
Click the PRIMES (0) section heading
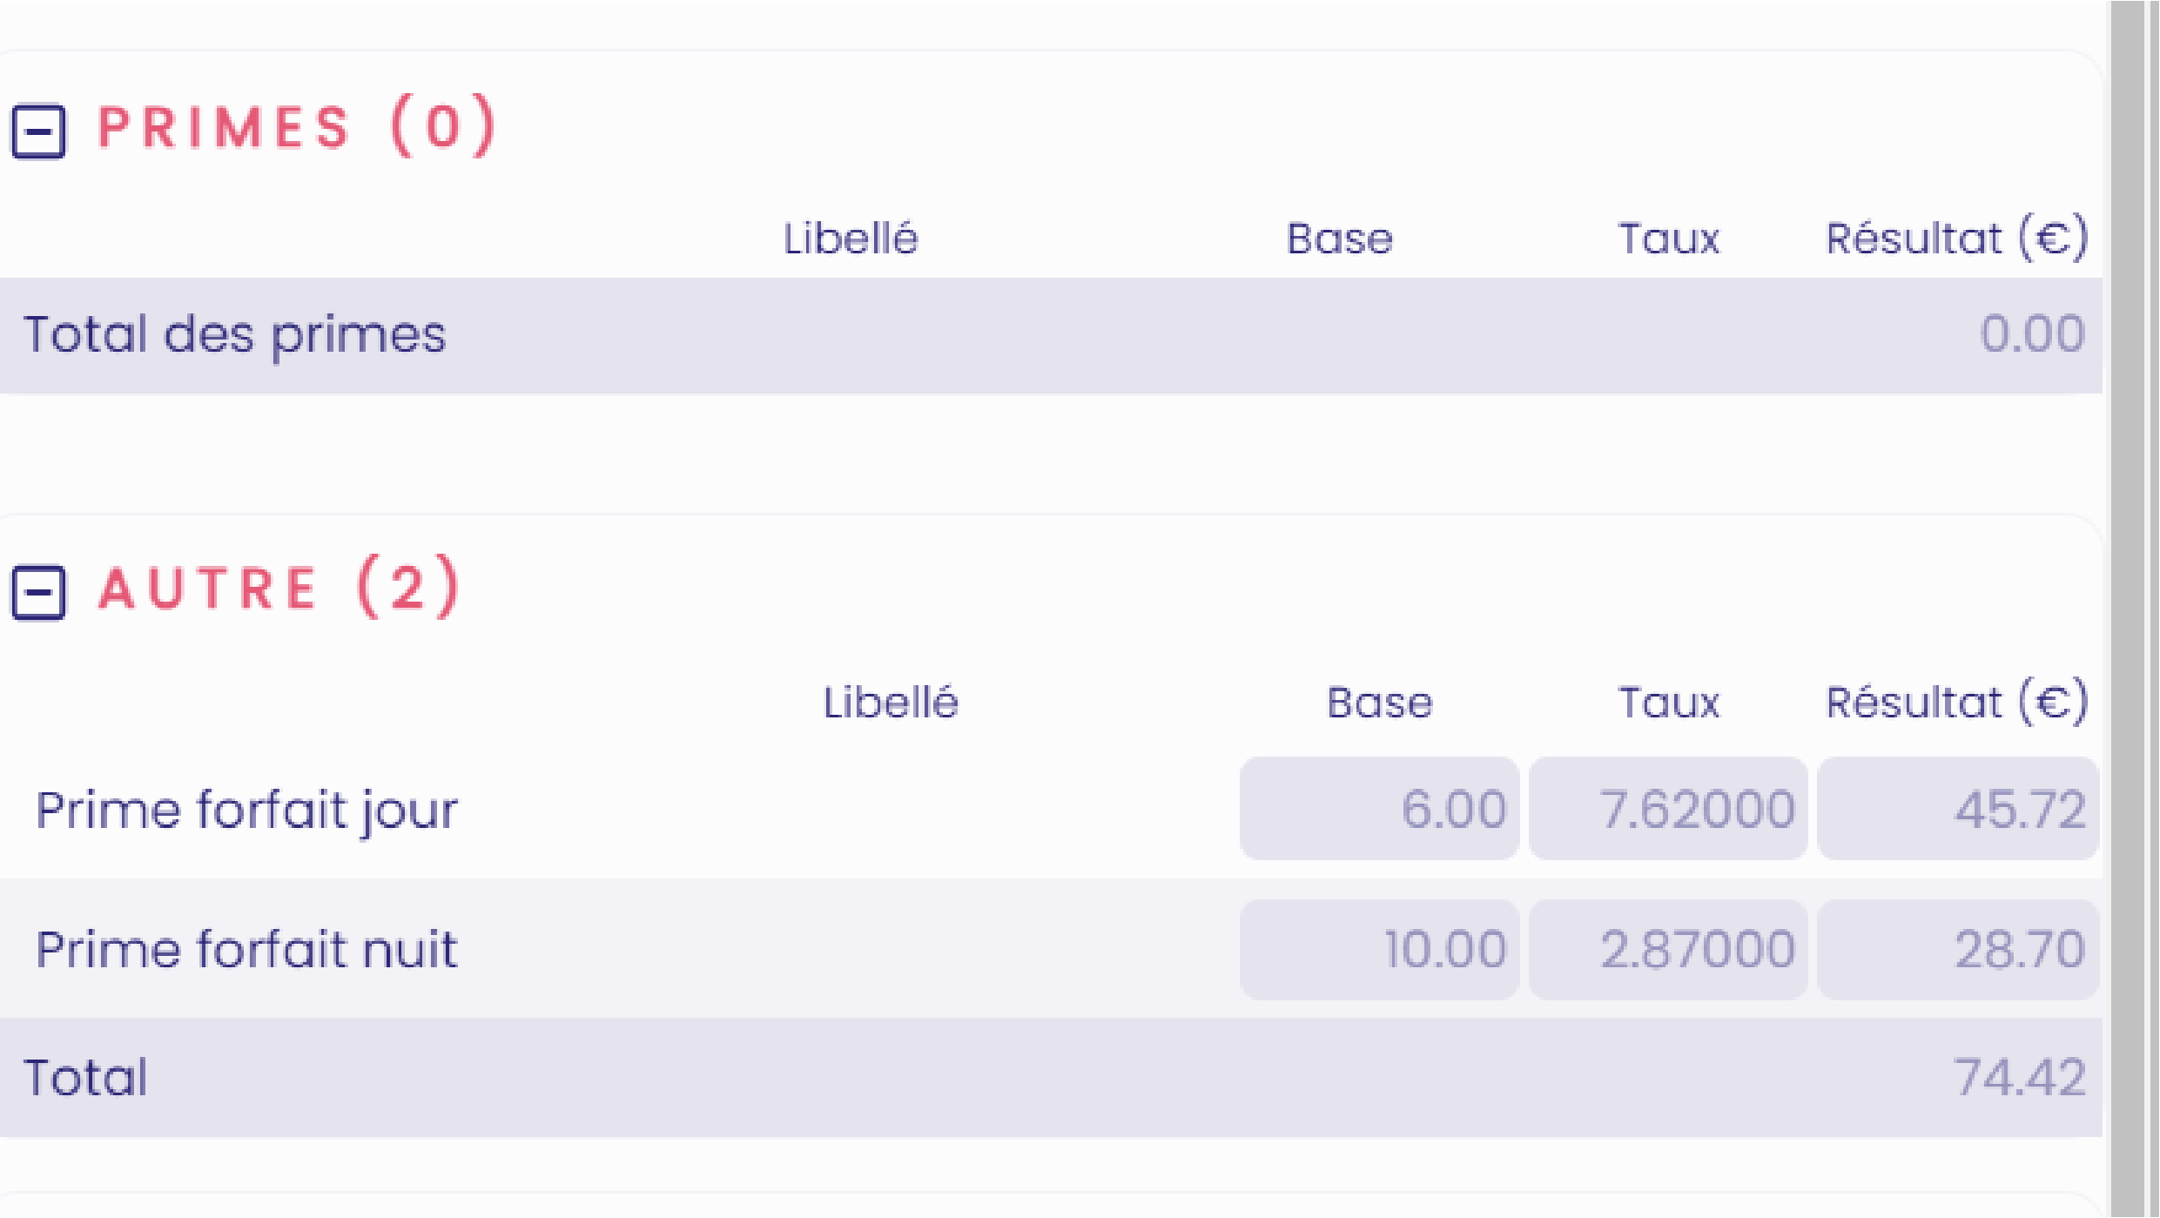(x=297, y=127)
